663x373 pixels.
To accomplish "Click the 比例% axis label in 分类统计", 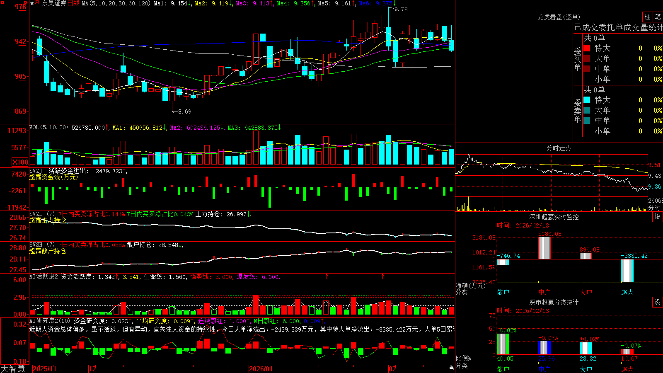I will tap(464, 358).
